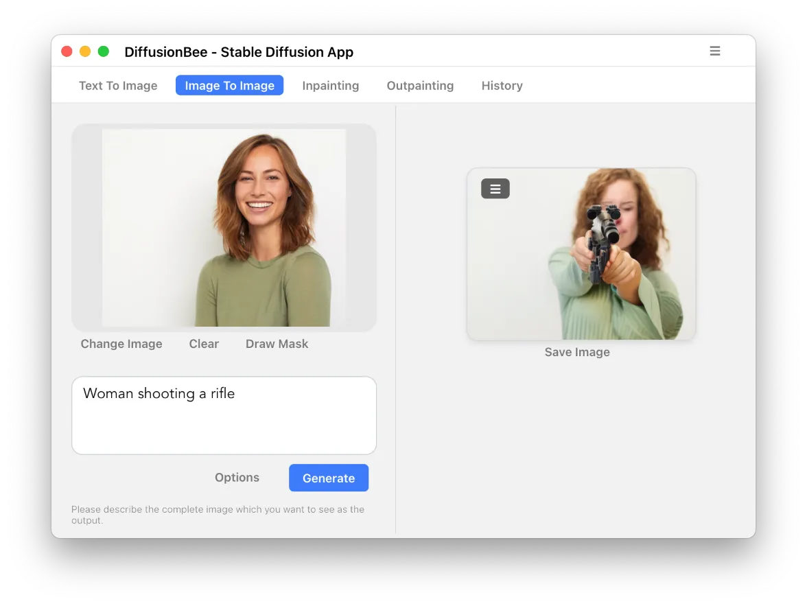Viewport: 807px width, 606px height.
Task: Open the Outpainting tab
Action: pos(420,86)
